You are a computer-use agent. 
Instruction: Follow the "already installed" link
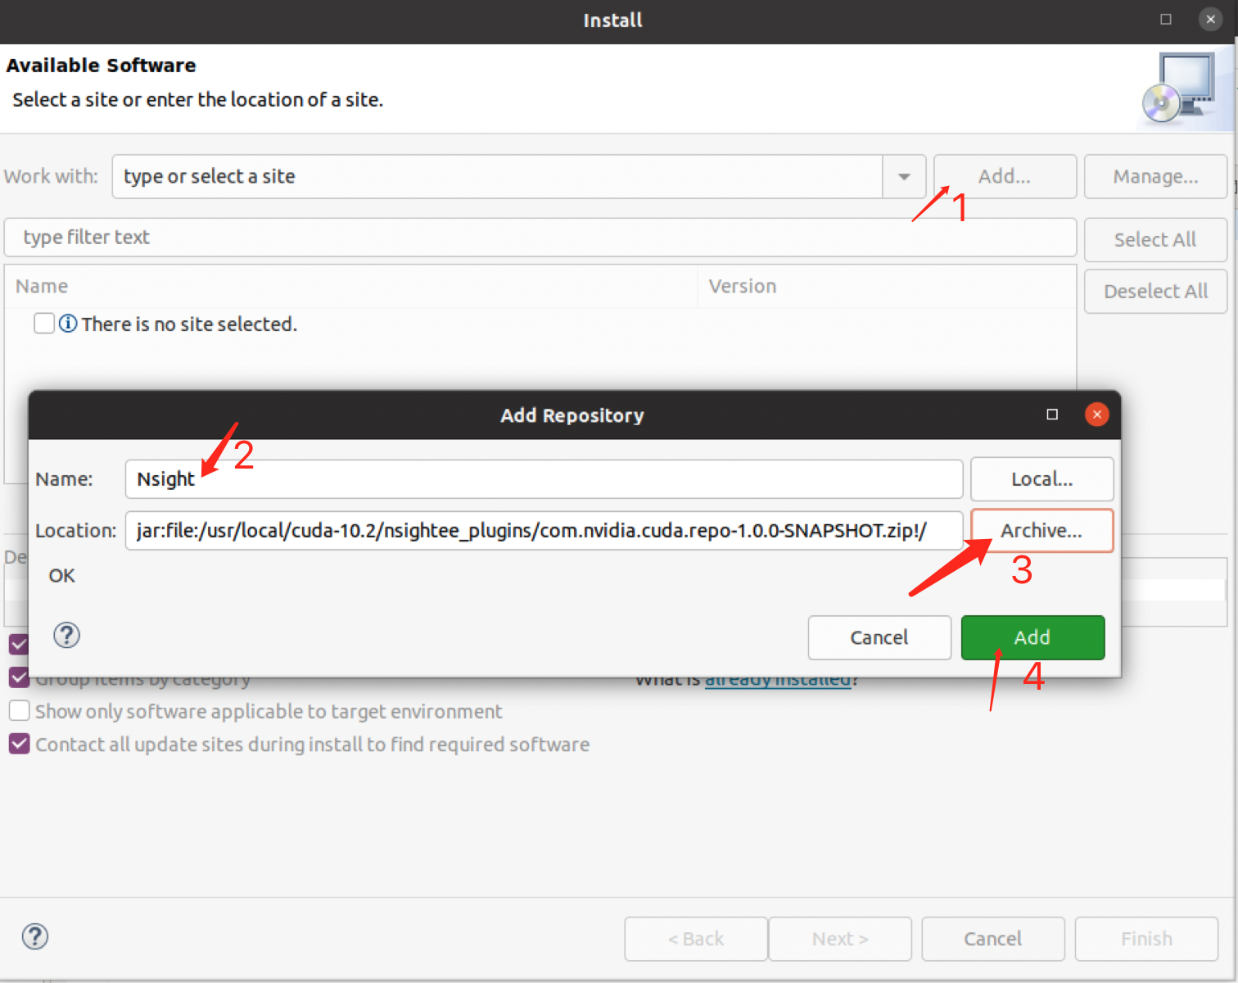[x=777, y=678]
